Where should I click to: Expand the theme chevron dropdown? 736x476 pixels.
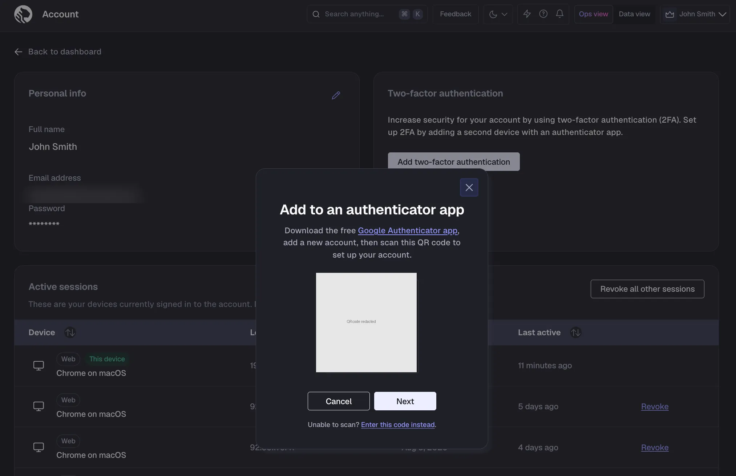pos(504,14)
